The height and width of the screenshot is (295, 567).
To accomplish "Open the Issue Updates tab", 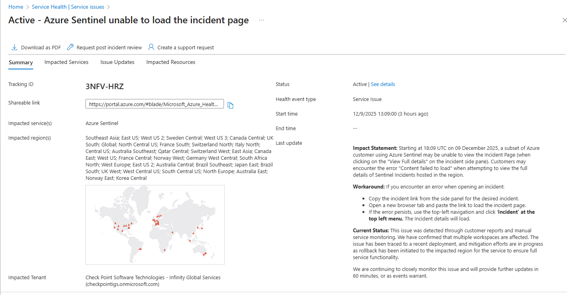I will (x=118, y=62).
